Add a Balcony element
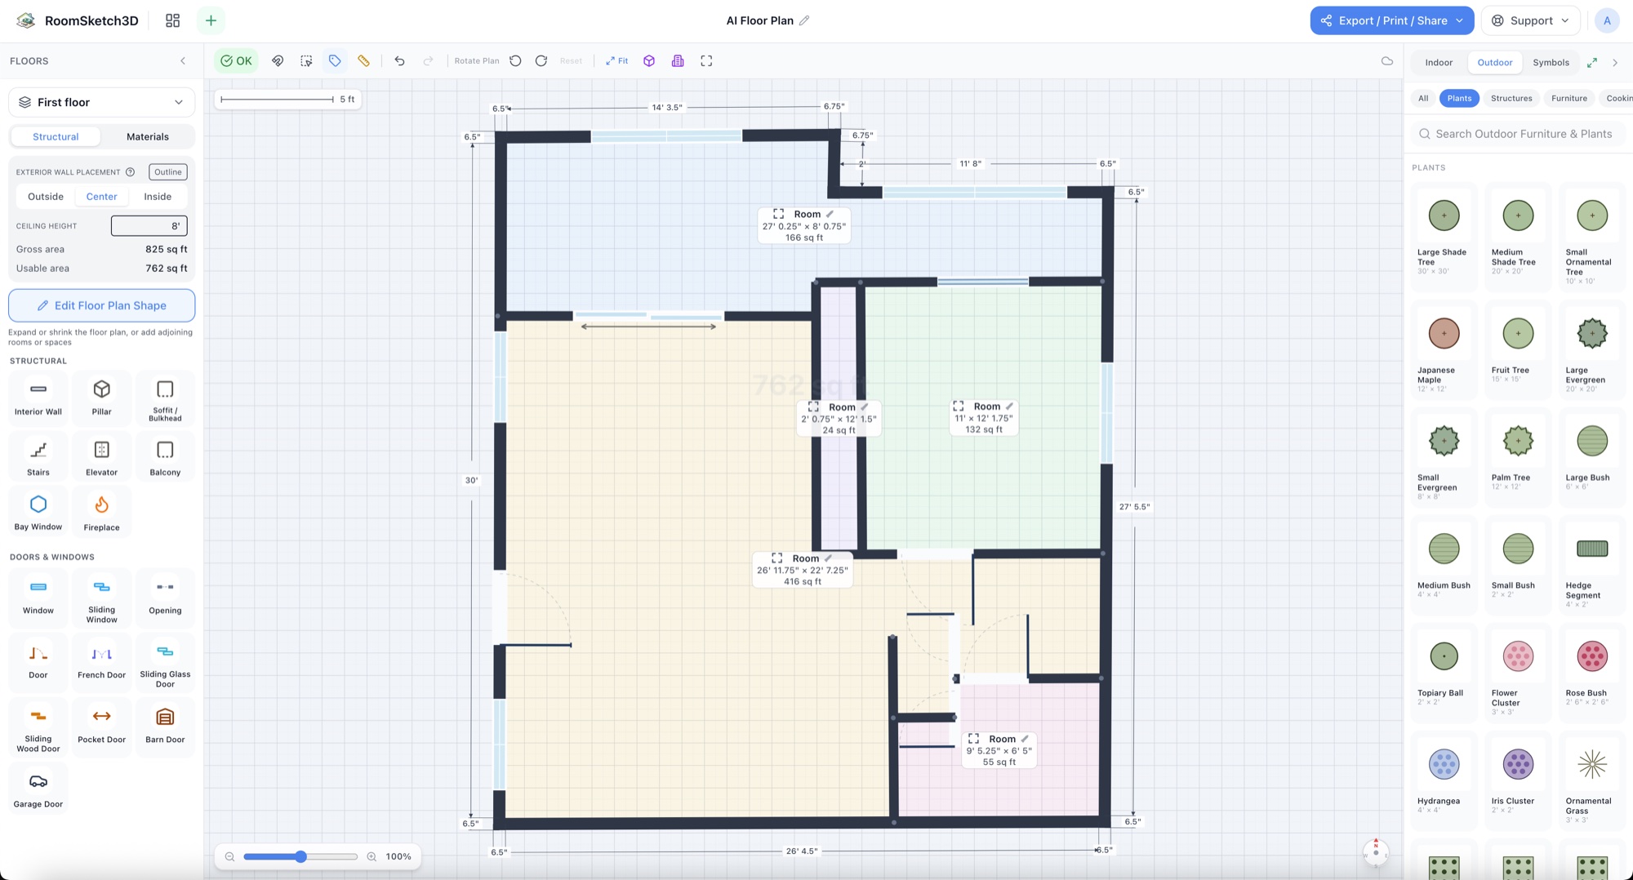 coord(165,458)
